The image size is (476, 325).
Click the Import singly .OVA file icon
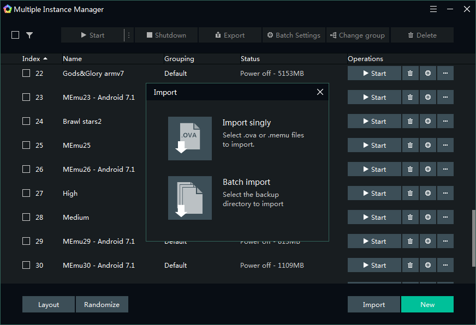(189, 139)
